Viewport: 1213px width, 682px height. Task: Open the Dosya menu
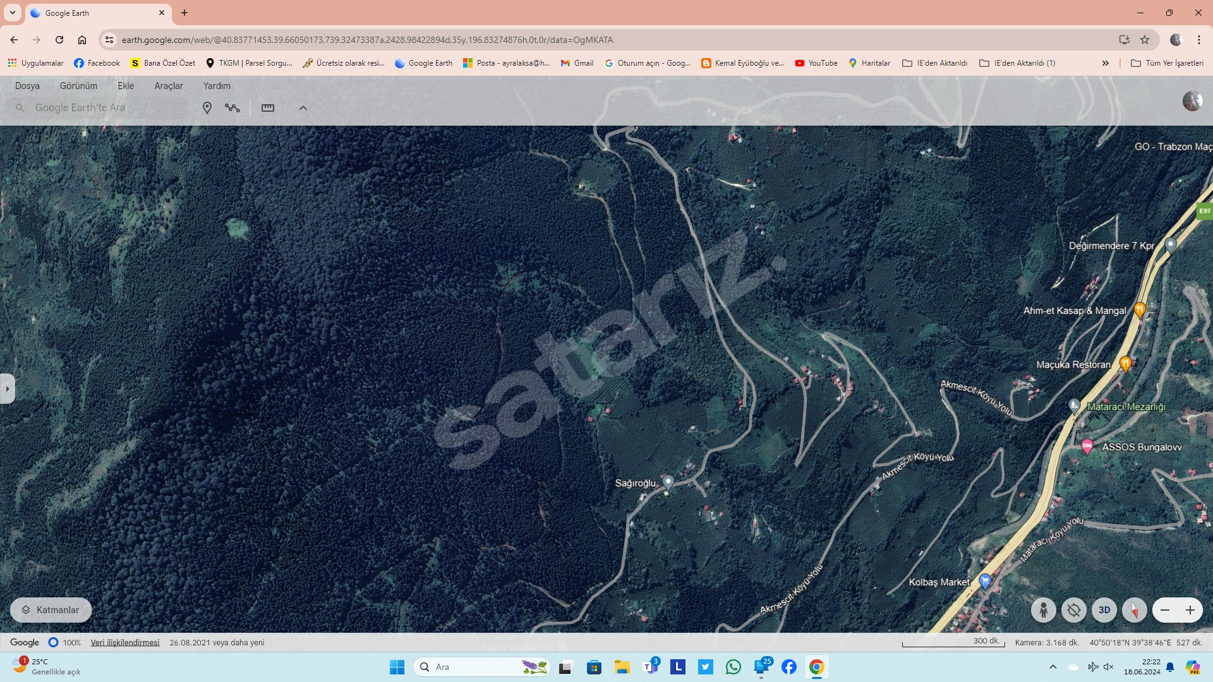pos(27,86)
